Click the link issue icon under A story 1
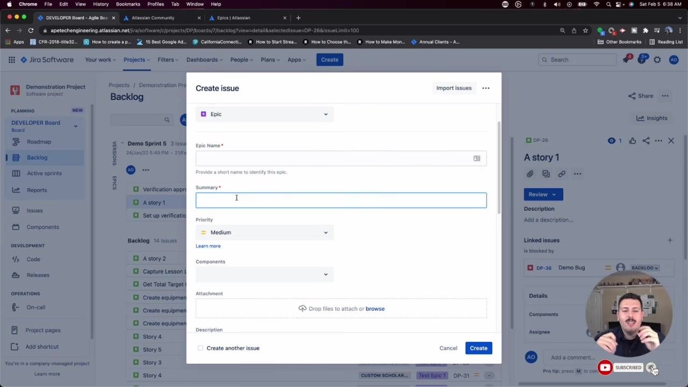Image resolution: width=688 pixels, height=387 pixels. [562, 174]
